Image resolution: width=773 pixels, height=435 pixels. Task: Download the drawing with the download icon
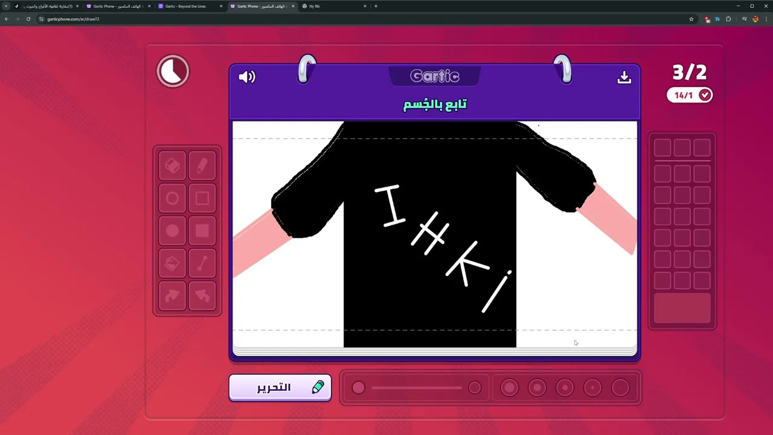[x=624, y=77]
